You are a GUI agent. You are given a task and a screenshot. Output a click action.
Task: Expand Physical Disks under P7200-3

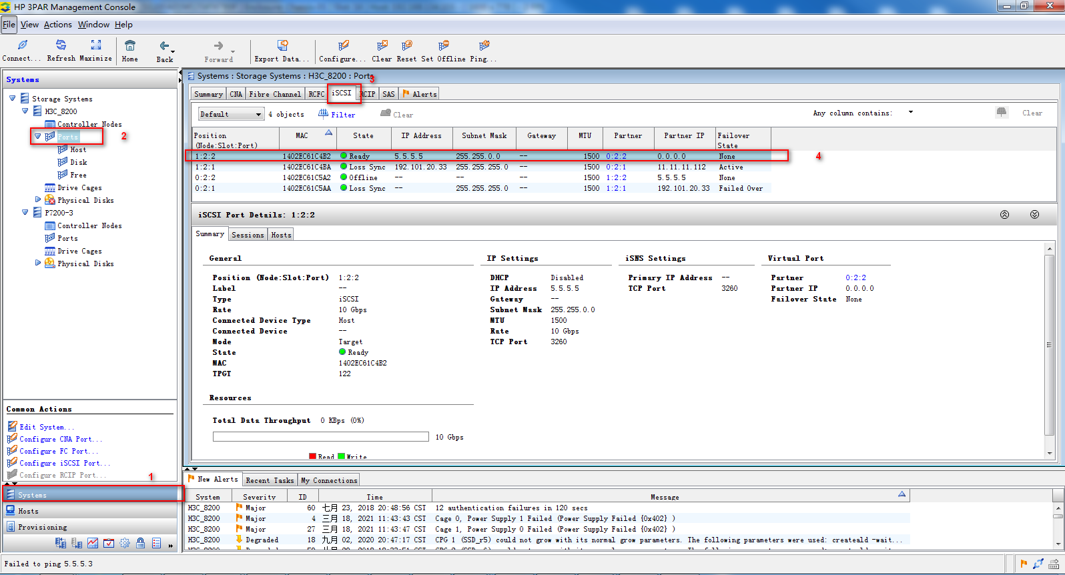coord(38,263)
